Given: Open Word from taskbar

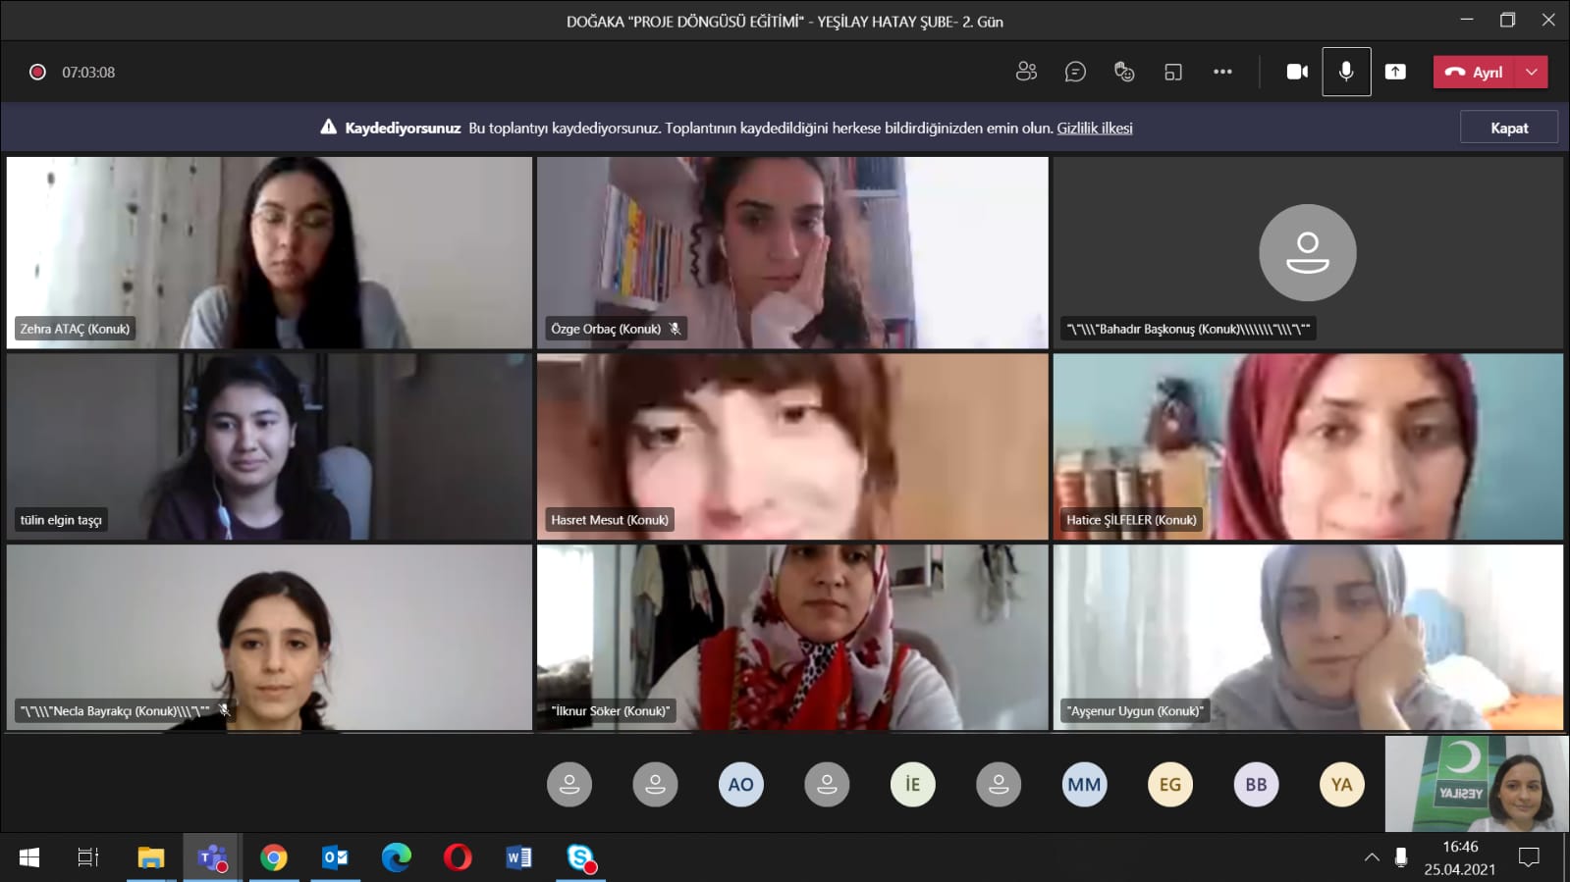Looking at the screenshot, I should [x=519, y=857].
